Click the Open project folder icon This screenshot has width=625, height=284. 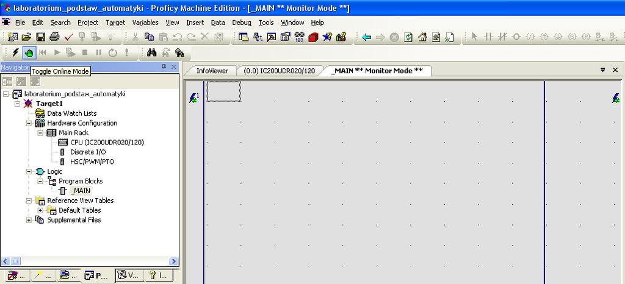pos(26,37)
